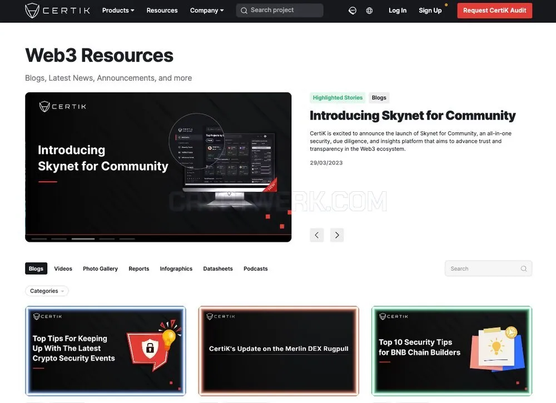Click the Web3 Resources page heading
This screenshot has width=556, height=403.
coord(100,55)
